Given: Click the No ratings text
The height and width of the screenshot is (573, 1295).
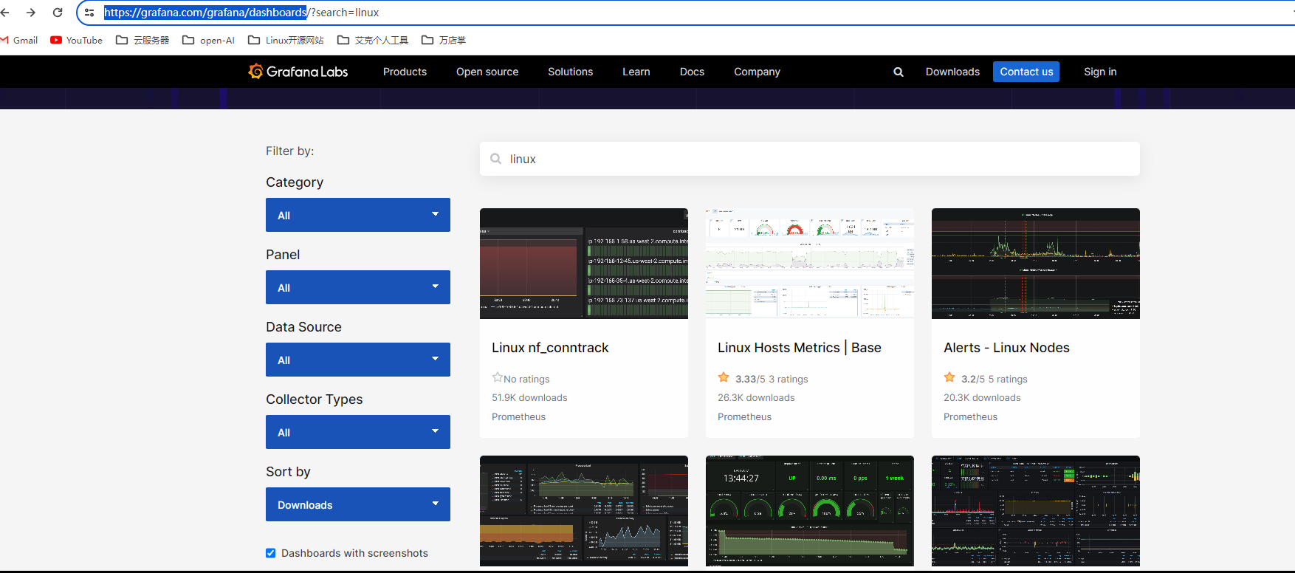Looking at the screenshot, I should pyautogui.click(x=526, y=379).
